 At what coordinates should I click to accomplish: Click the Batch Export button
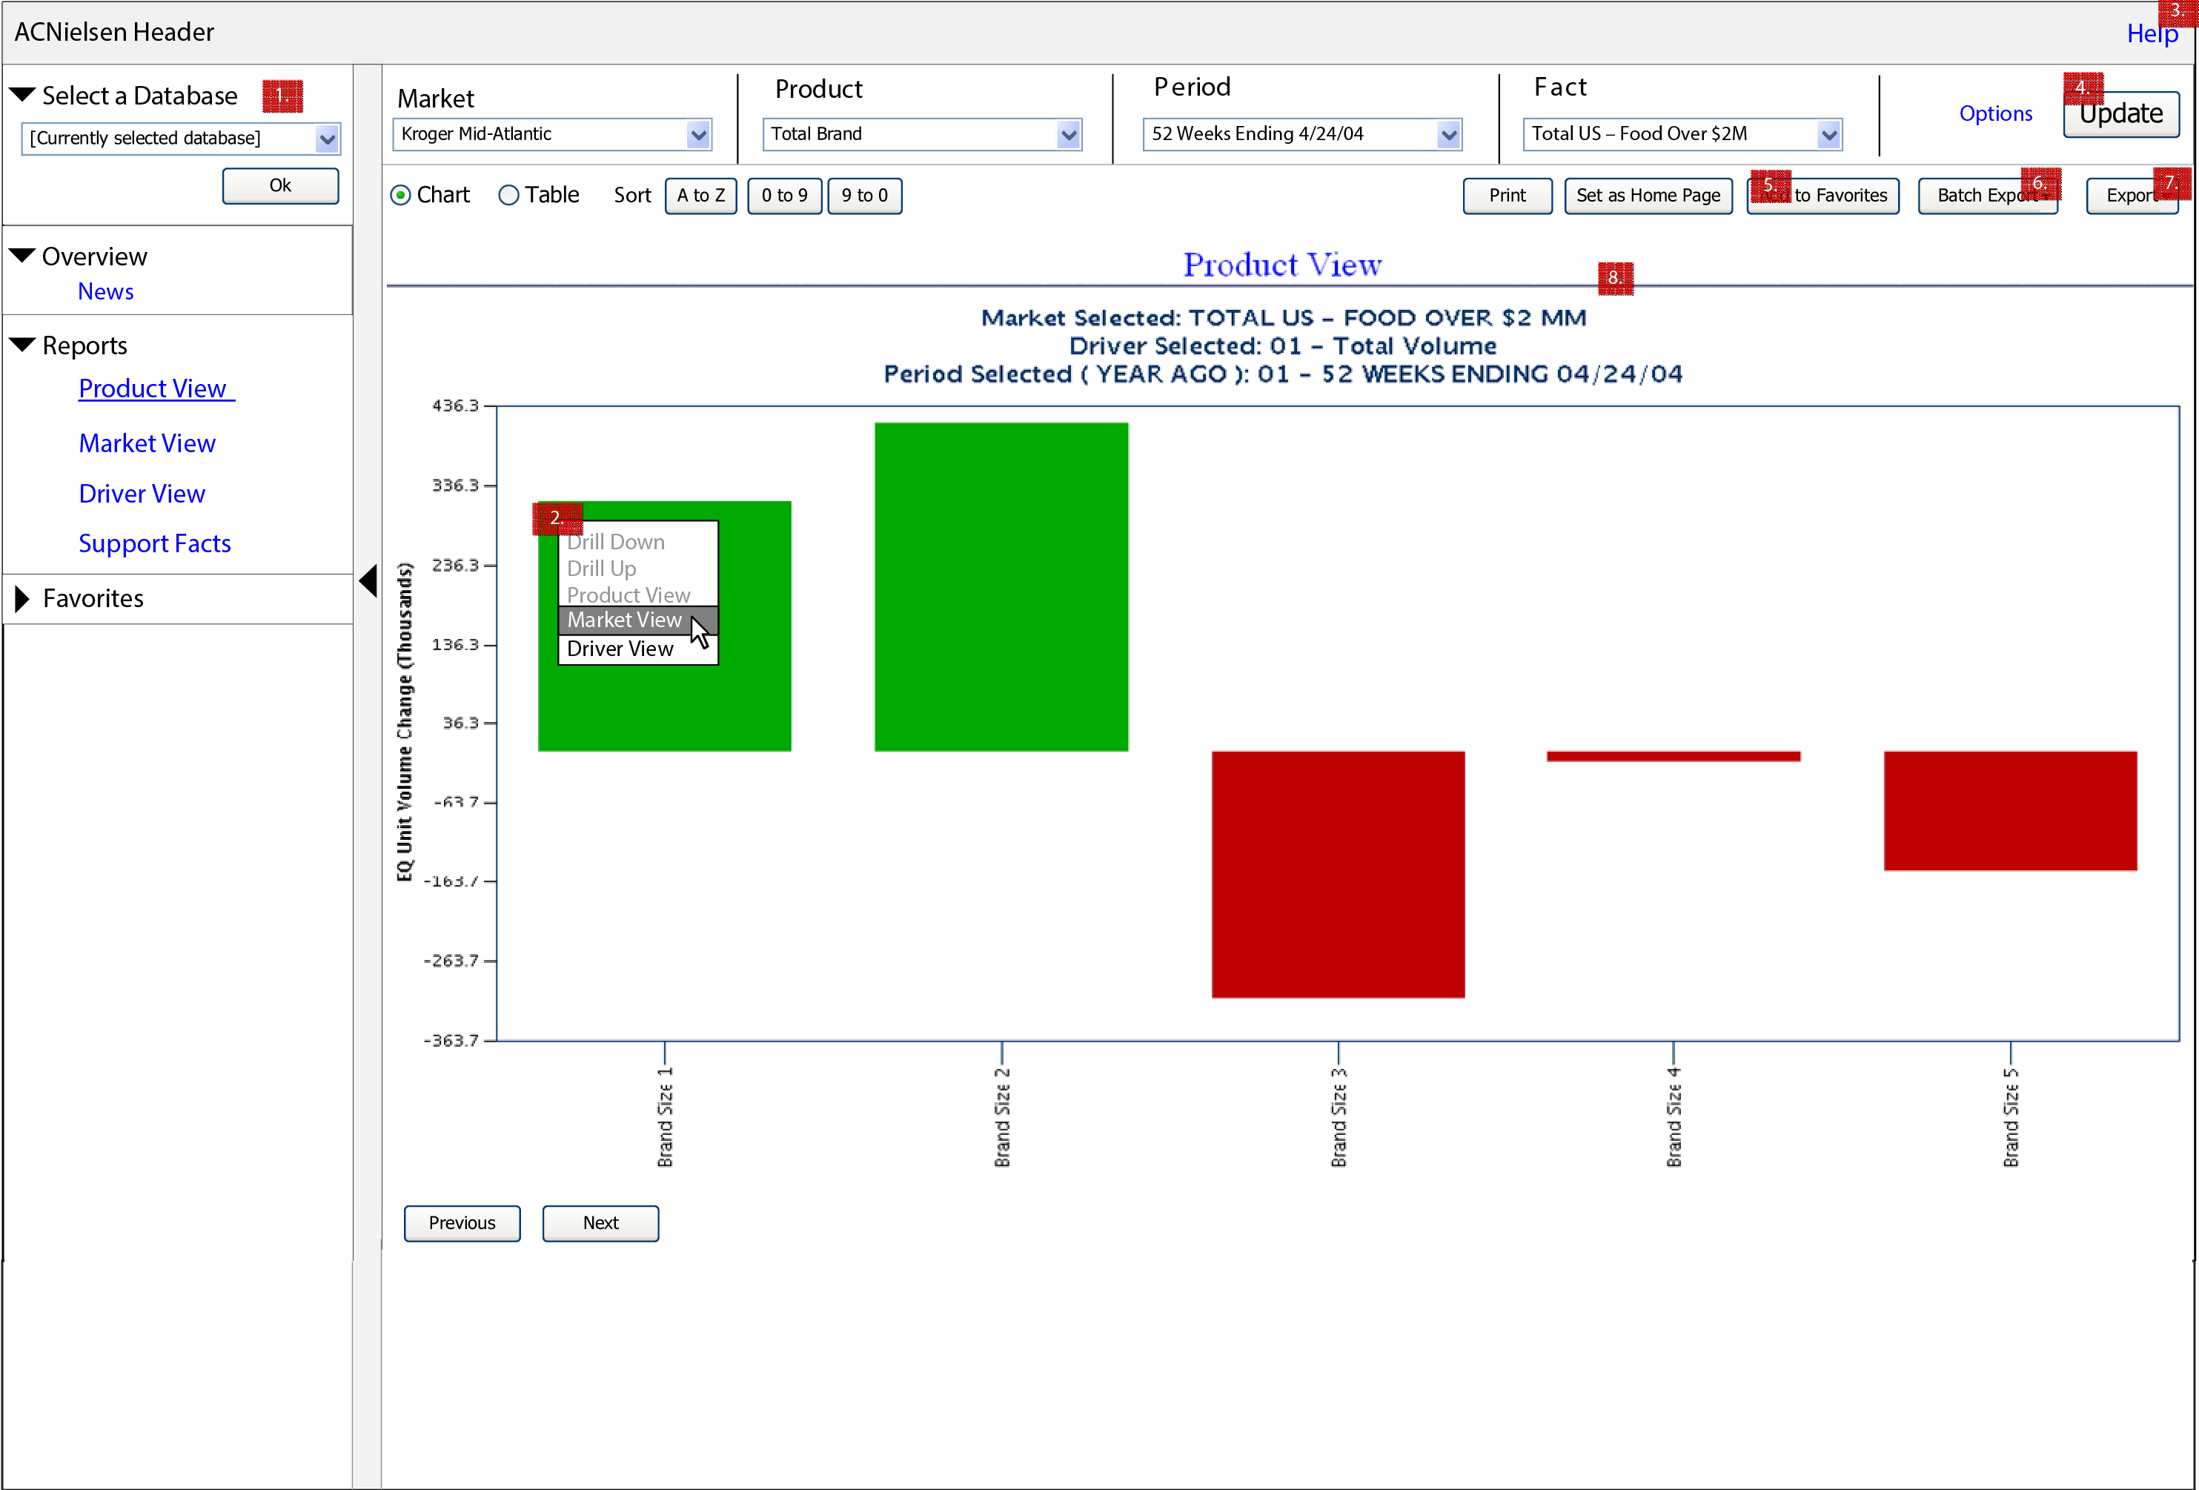1988,196
